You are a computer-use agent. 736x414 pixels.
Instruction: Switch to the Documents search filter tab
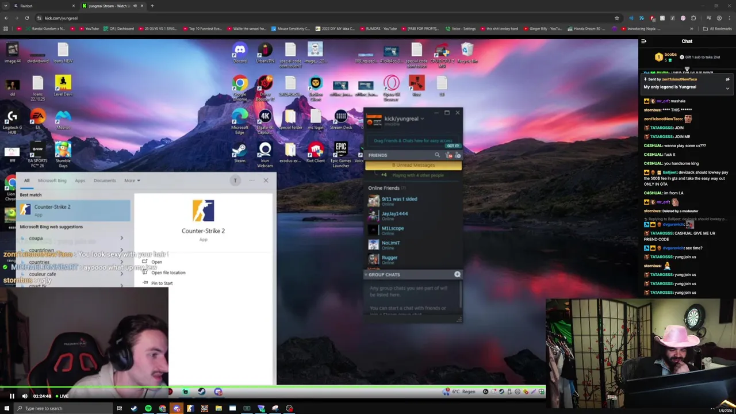[105, 181]
